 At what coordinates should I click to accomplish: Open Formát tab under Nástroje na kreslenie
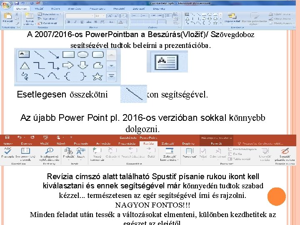click(216, 143)
